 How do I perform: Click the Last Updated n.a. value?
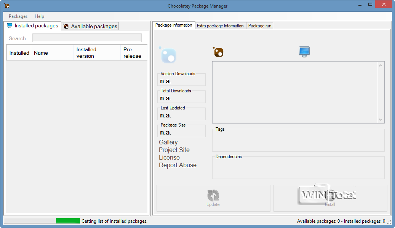pos(166,116)
